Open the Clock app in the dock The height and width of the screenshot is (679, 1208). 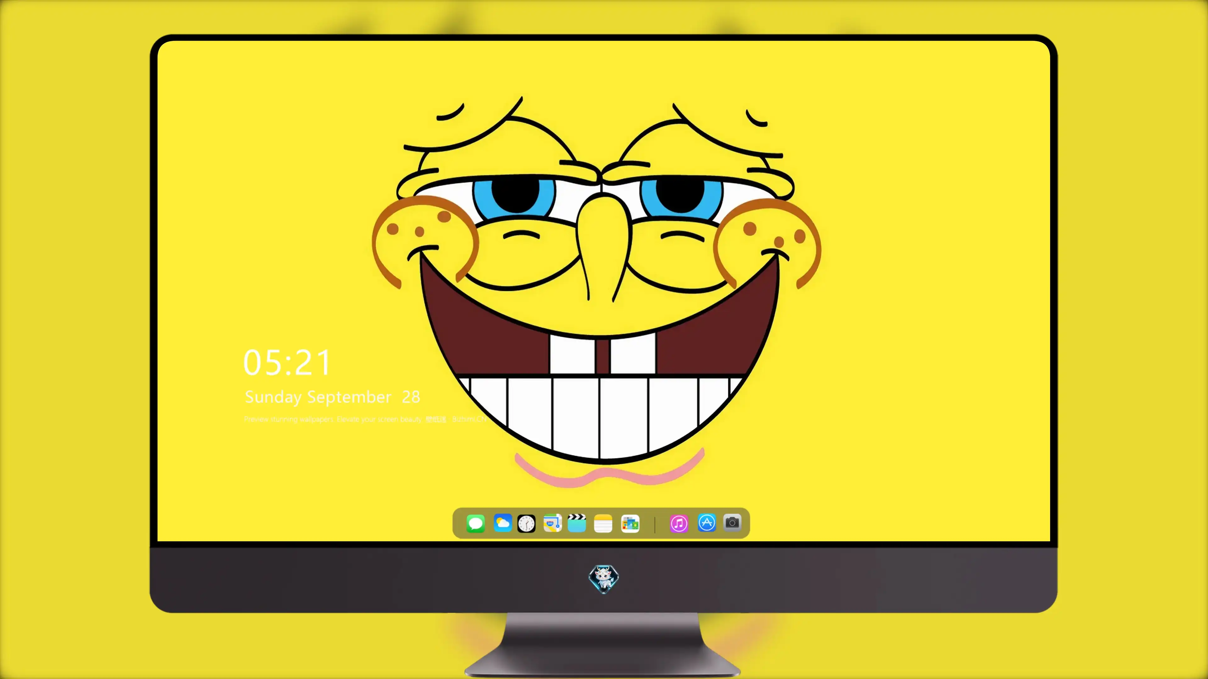pyautogui.click(x=526, y=523)
